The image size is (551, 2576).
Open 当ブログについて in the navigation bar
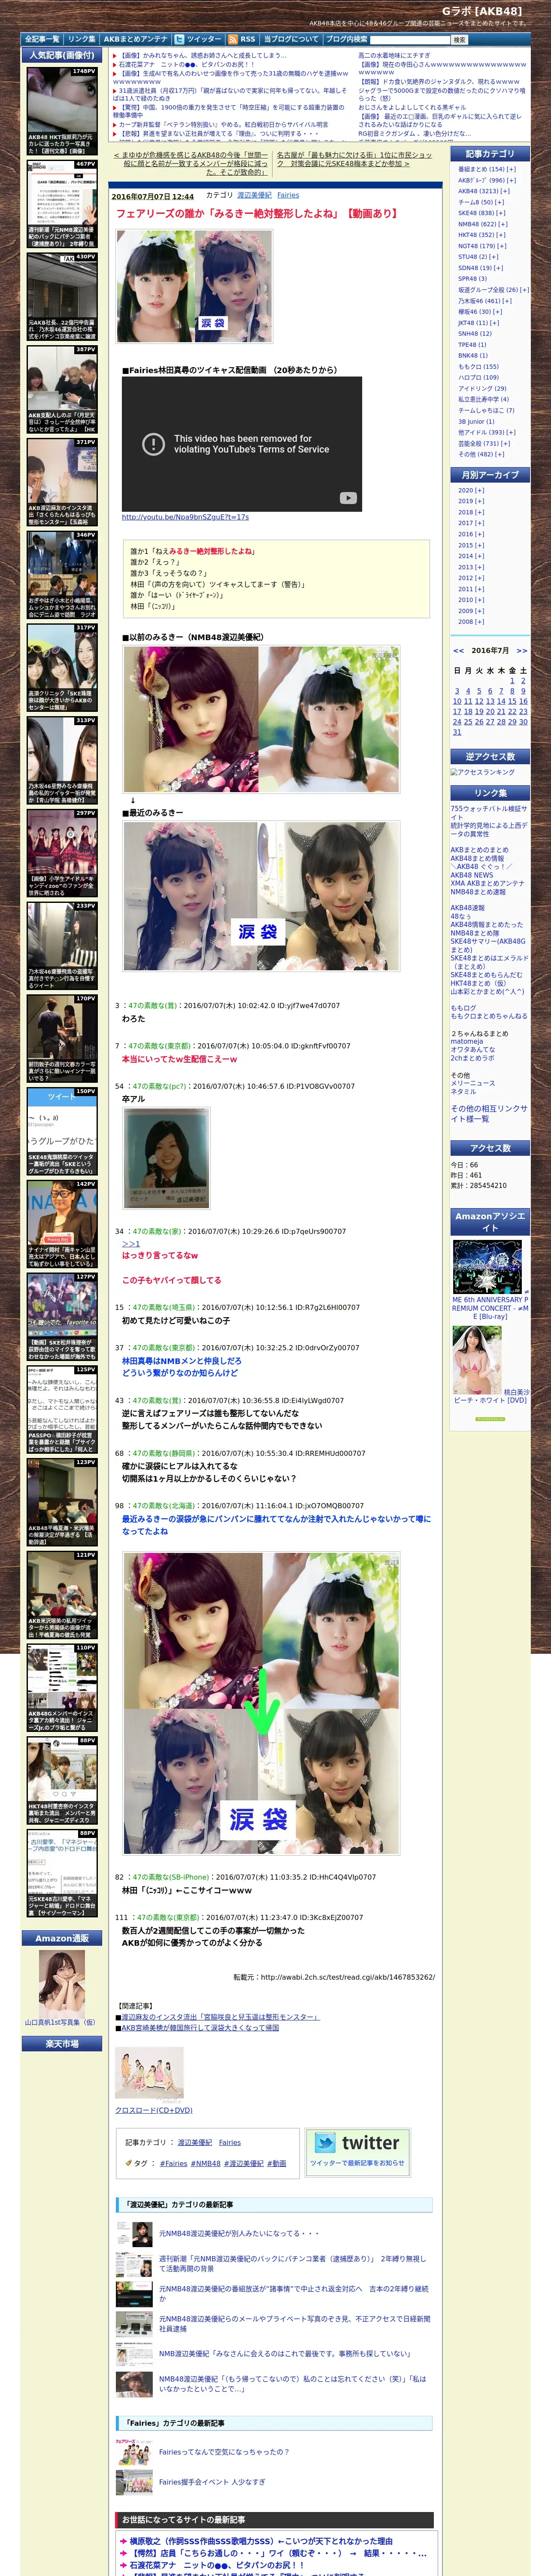(291, 39)
